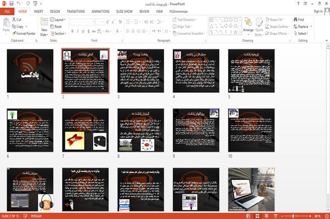Screen dimensions: 330x219
Task: Apply bold formatting with the B icon
Action: pyautogui.click(x=73, y=31)
